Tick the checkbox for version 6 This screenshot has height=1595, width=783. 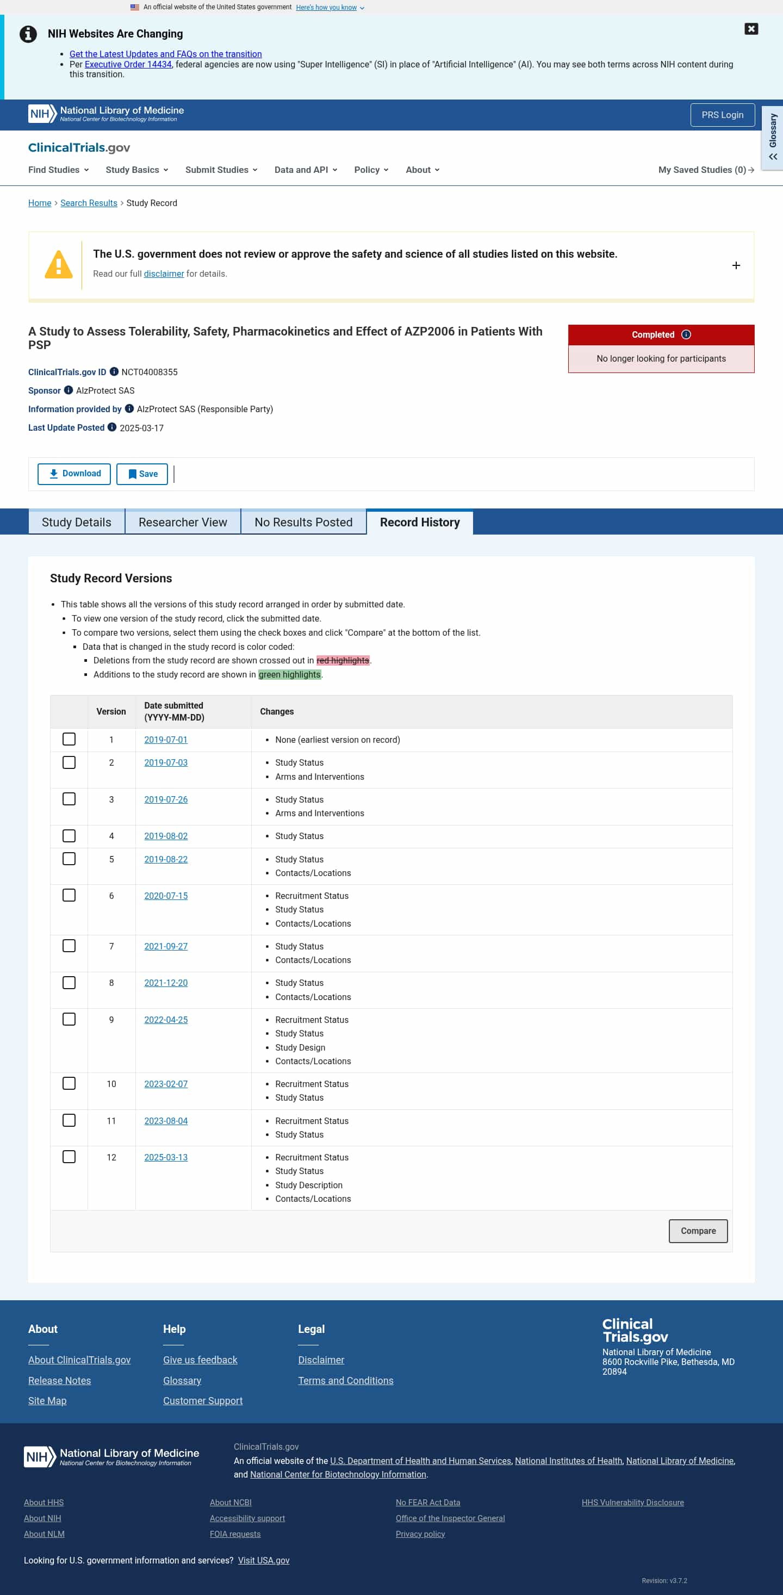pyautogui.click(x=69, y=895)
